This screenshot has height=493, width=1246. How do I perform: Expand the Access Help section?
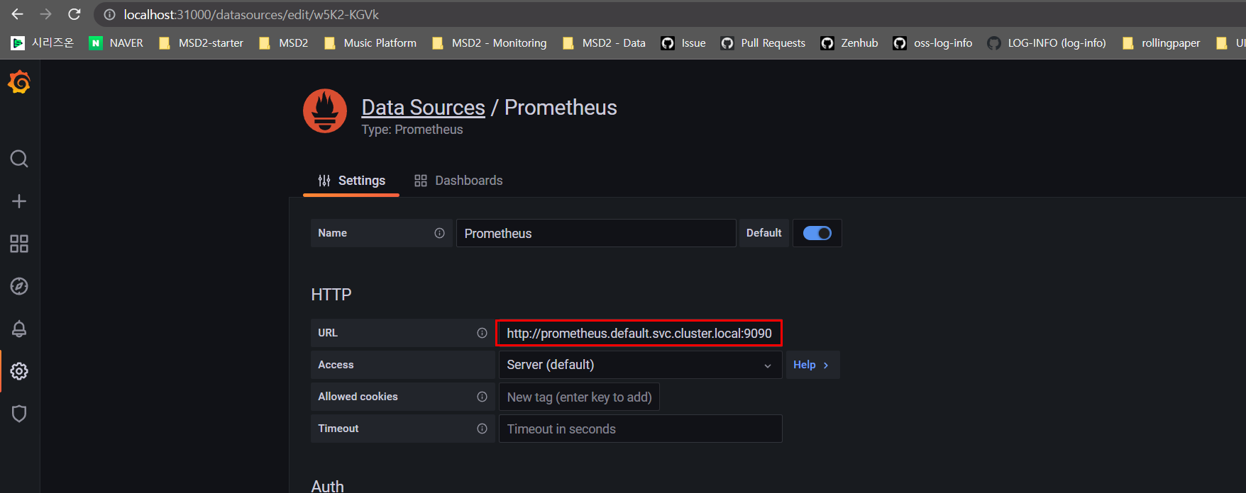point(812,365)
